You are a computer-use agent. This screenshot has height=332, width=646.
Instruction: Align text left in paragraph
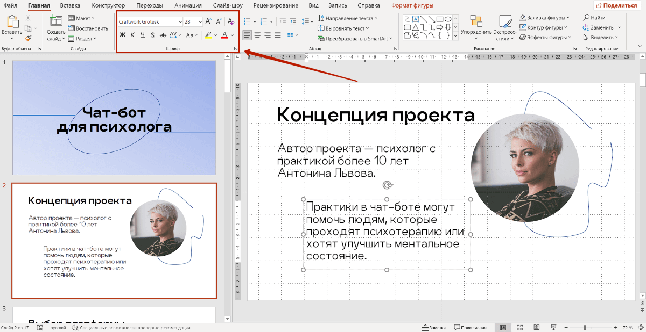coord(247,35)
